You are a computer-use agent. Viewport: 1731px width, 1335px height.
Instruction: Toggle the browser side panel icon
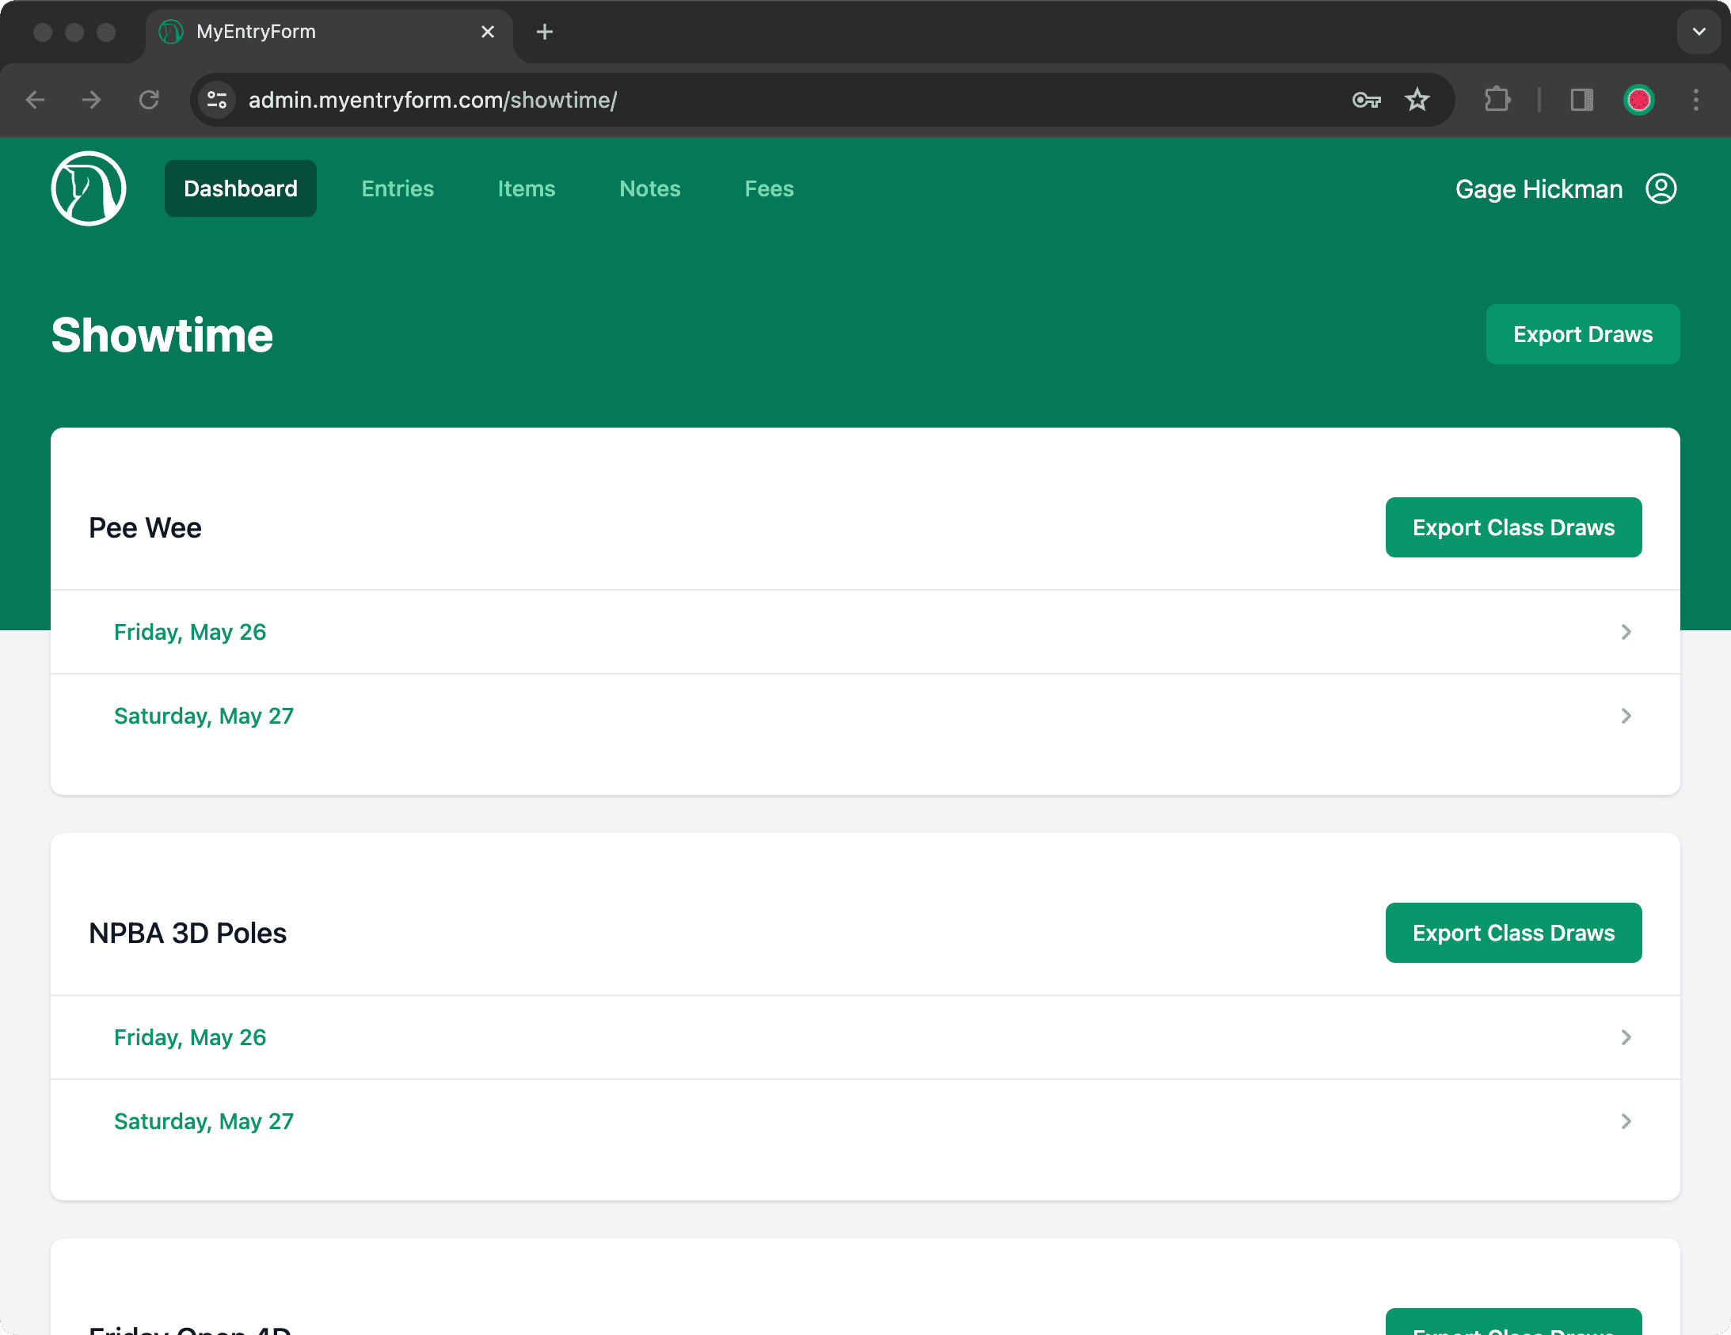pos(1581,100)
